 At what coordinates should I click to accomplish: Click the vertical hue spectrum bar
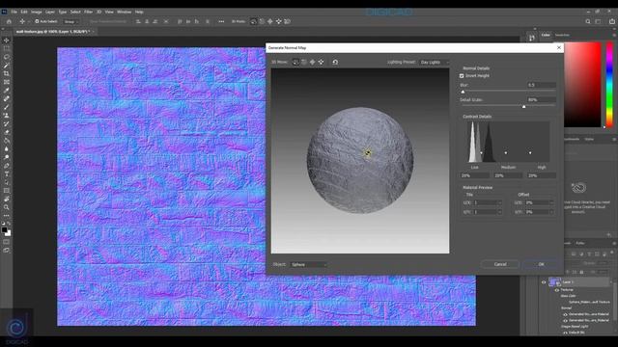pos(609,85)
